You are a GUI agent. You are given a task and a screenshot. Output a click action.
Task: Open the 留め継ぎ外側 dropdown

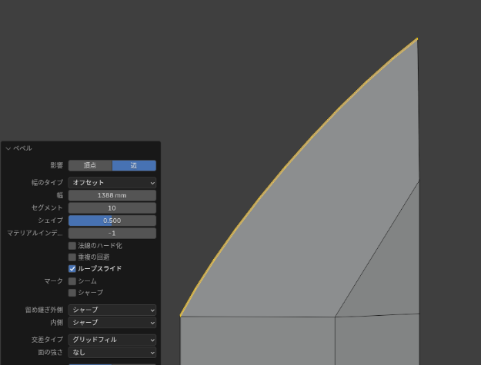click(x=112, y=310)
